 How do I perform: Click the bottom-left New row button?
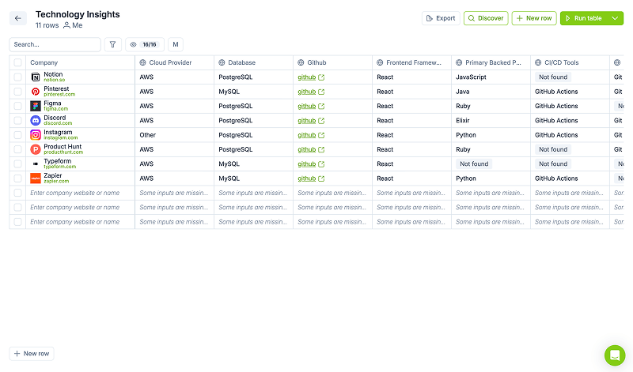pos(32,354)
